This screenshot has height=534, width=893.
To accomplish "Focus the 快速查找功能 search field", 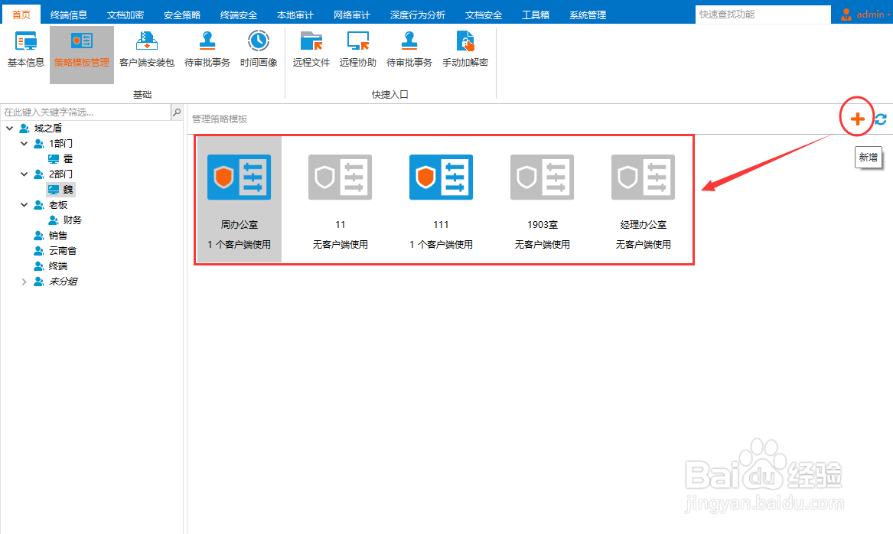I will click(x=763, y=15).
